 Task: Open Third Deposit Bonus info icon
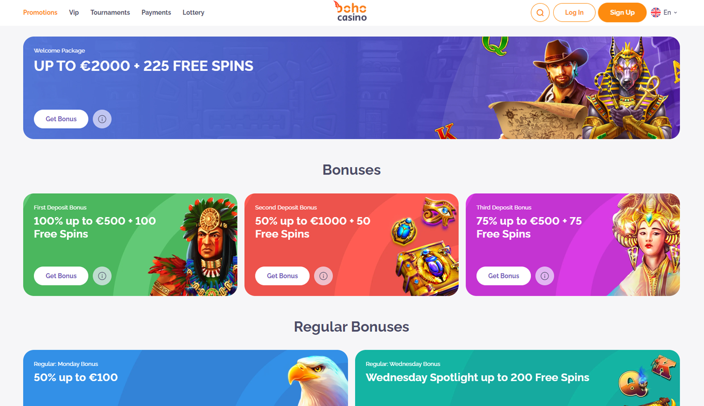tap(544, 276)
